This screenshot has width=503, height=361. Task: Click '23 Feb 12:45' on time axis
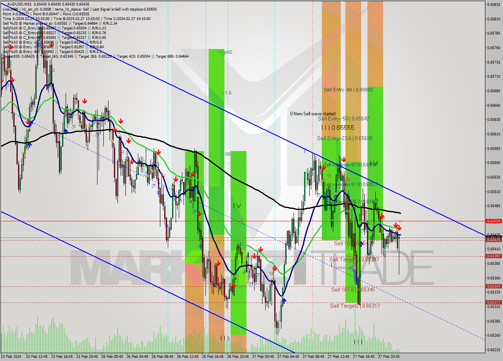tap(37, 357)
